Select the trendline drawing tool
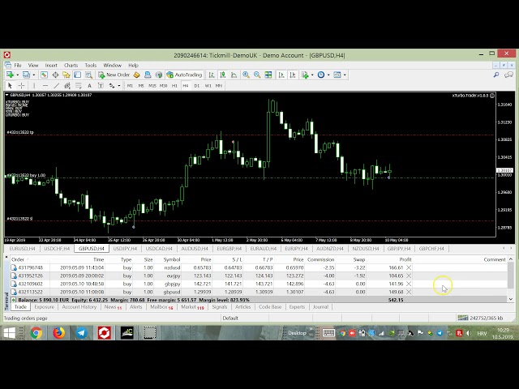 coord(55,85)
